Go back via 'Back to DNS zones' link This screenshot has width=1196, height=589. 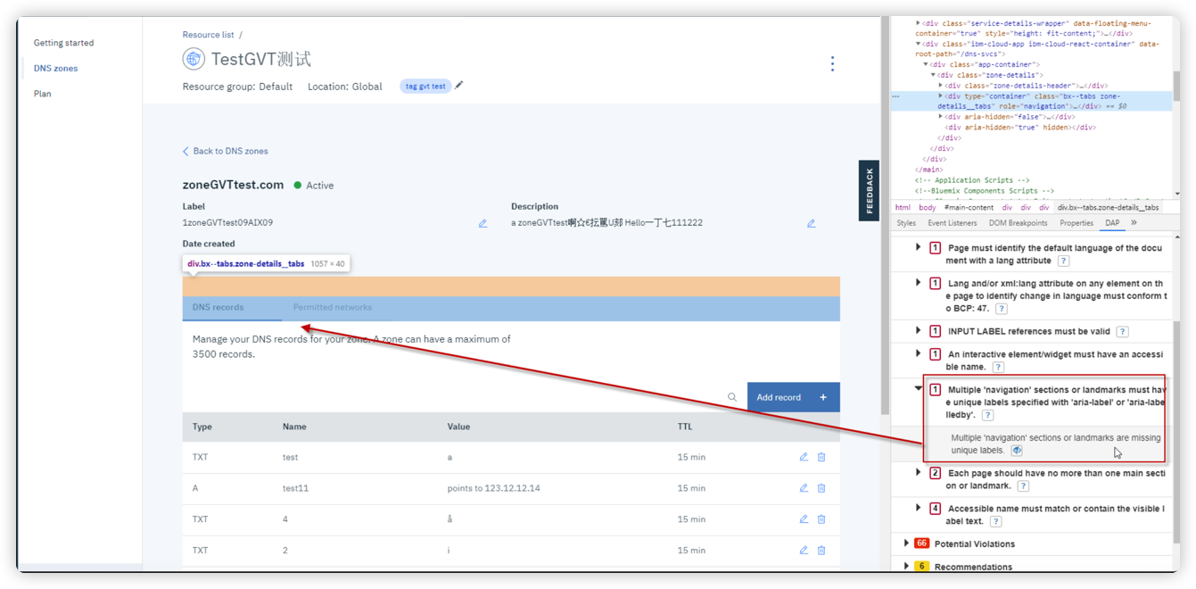225,151
